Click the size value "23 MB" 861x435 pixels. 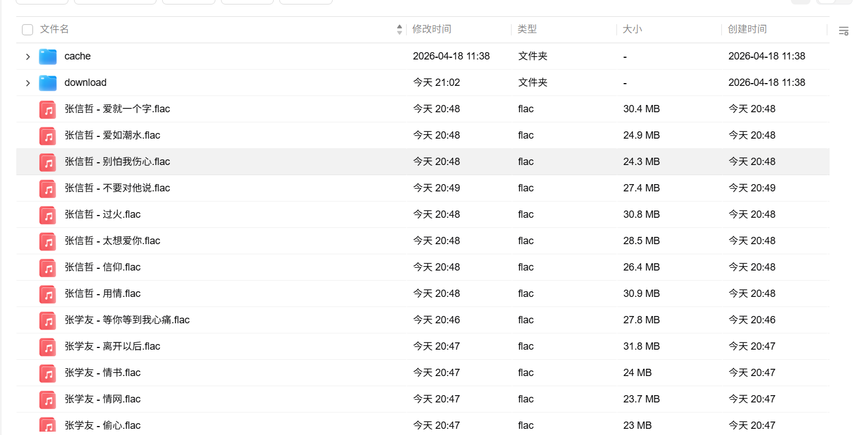tap(637, 425)
